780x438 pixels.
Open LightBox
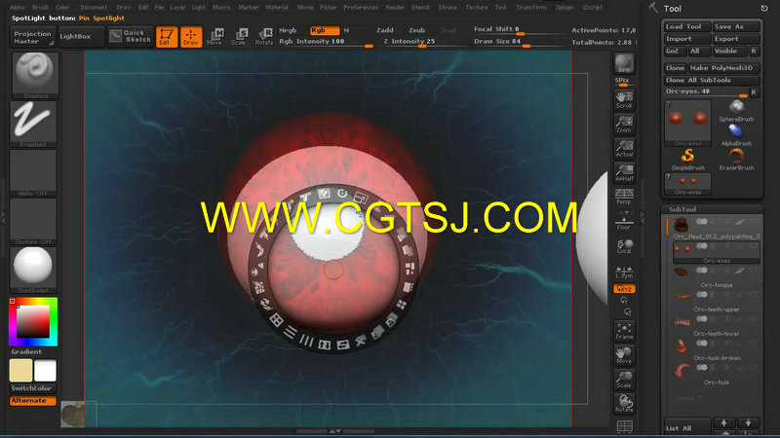click(81, 37)
